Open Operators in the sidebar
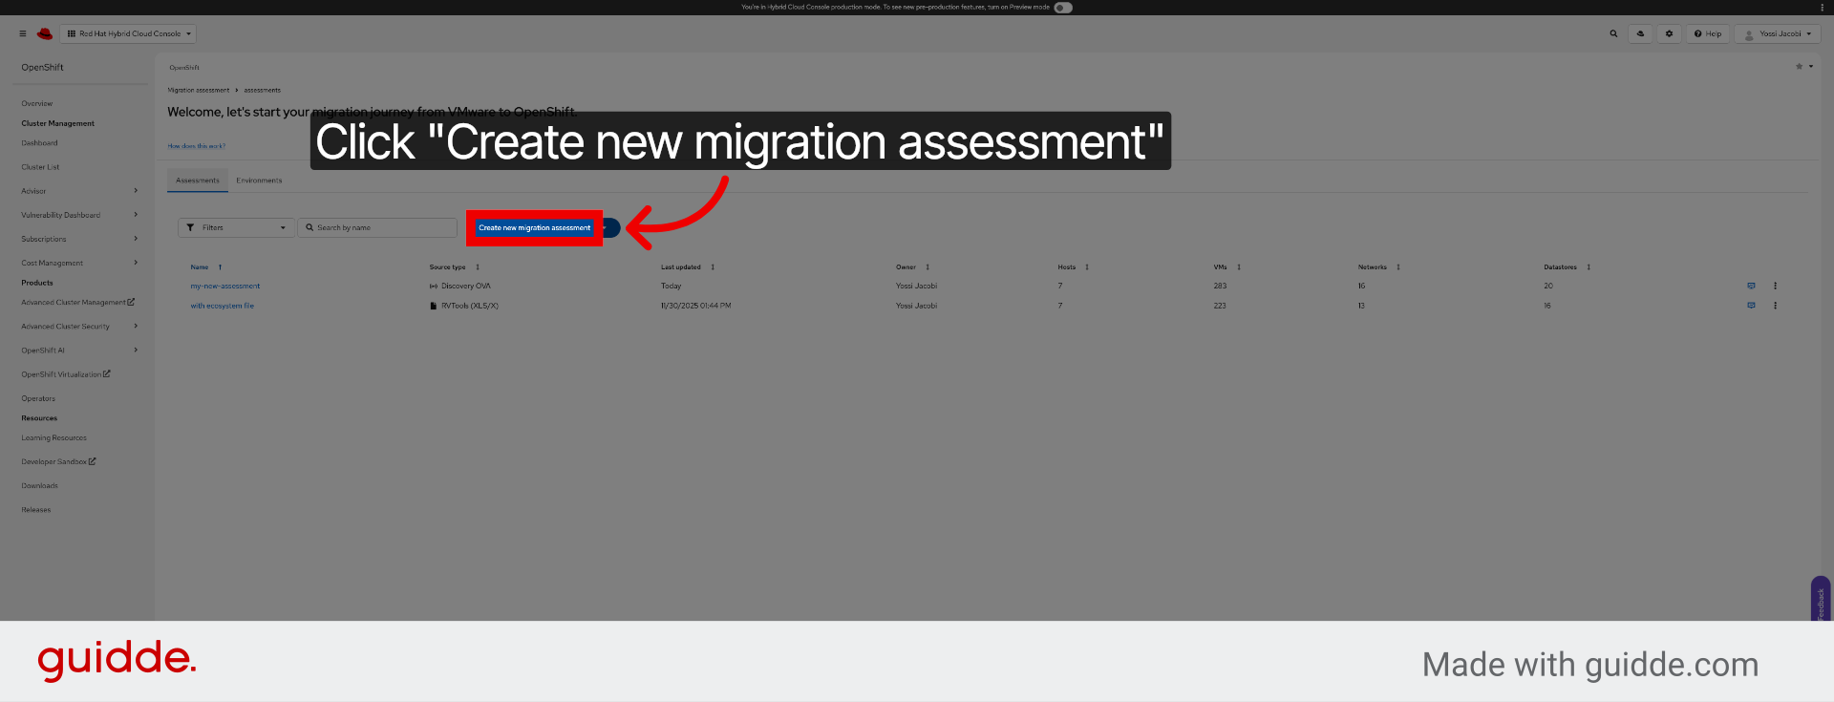Image resolution: width=1834 pixels, height=702 pixels. click(38, 398)
